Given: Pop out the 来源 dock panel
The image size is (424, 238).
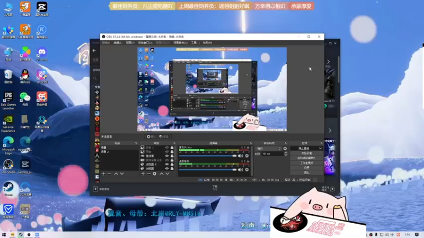Looking at the screenshot, I should [x=174, y=143].
